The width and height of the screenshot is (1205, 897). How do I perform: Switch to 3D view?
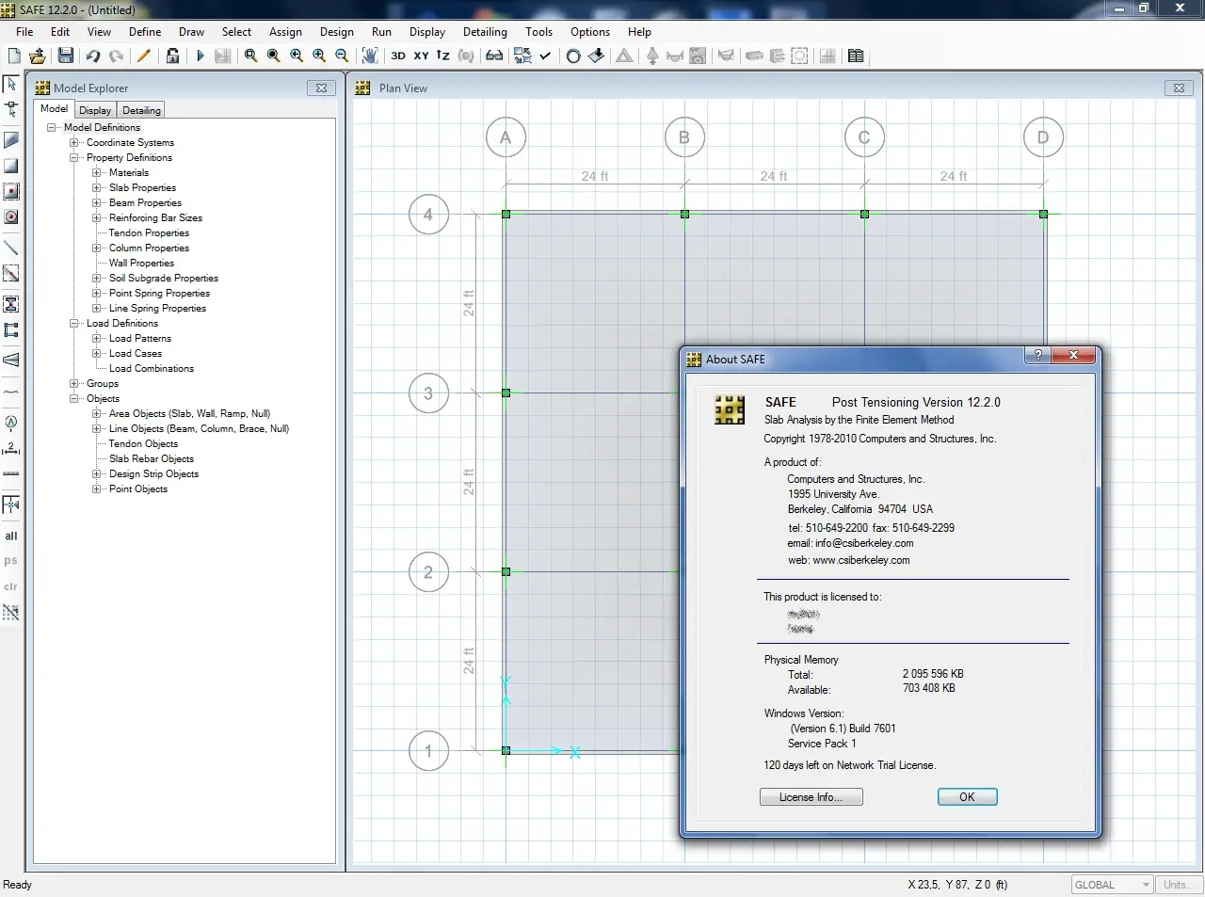pyautogui.click(x=398, y=56)
